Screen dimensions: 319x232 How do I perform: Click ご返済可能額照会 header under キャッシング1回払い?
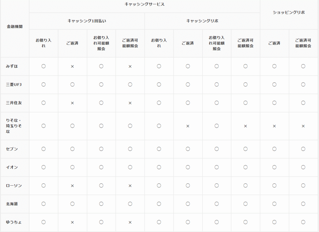pos(130,43)
